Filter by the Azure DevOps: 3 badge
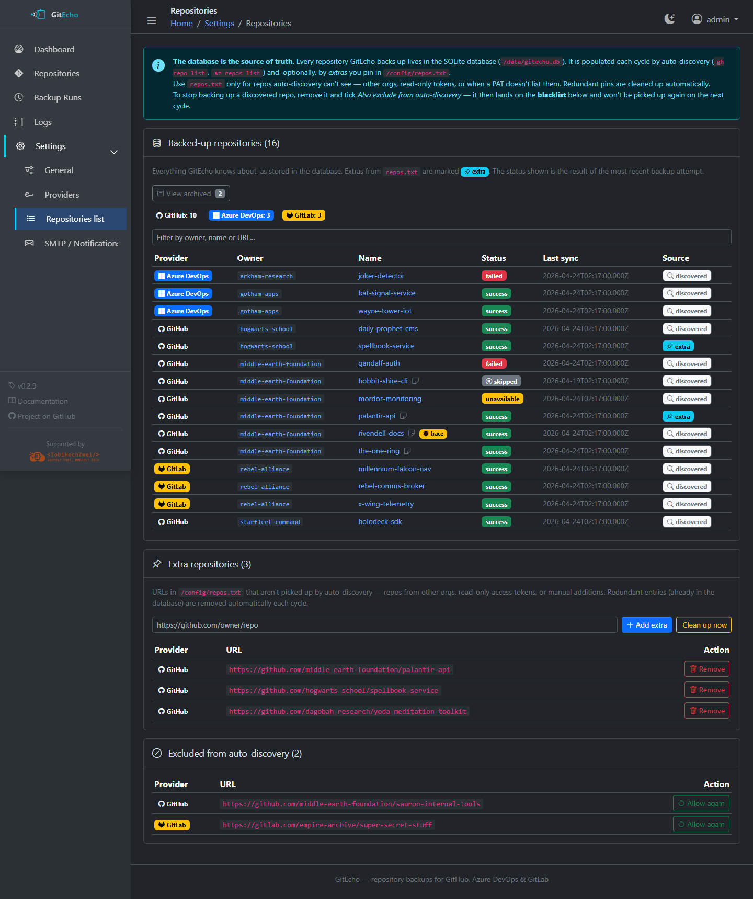 (241, 215)
